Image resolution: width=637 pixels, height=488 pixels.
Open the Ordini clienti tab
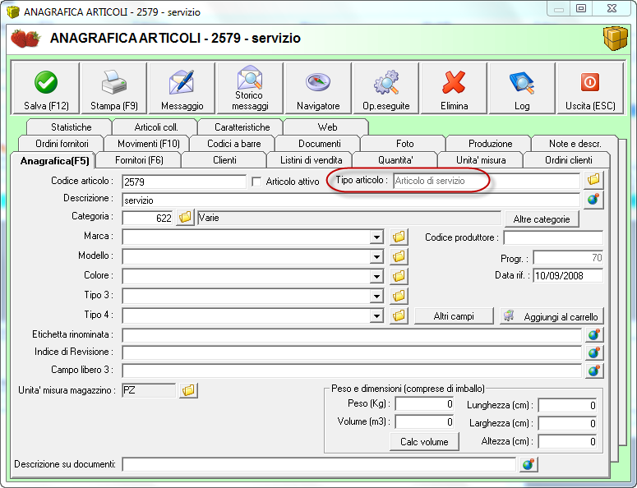568,160
